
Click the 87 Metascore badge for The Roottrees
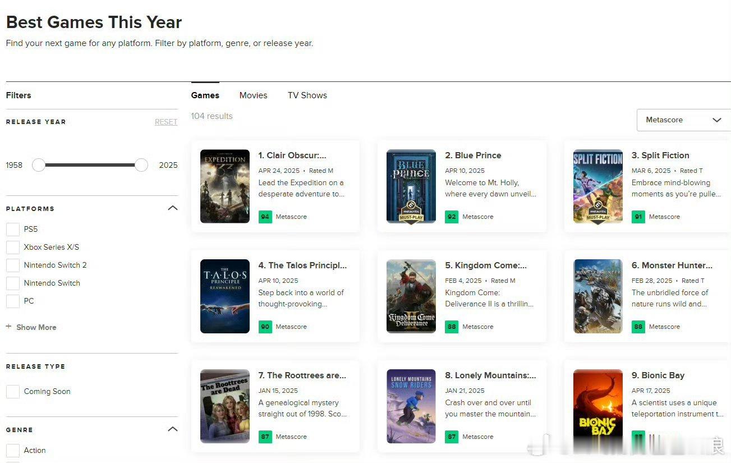265,437
